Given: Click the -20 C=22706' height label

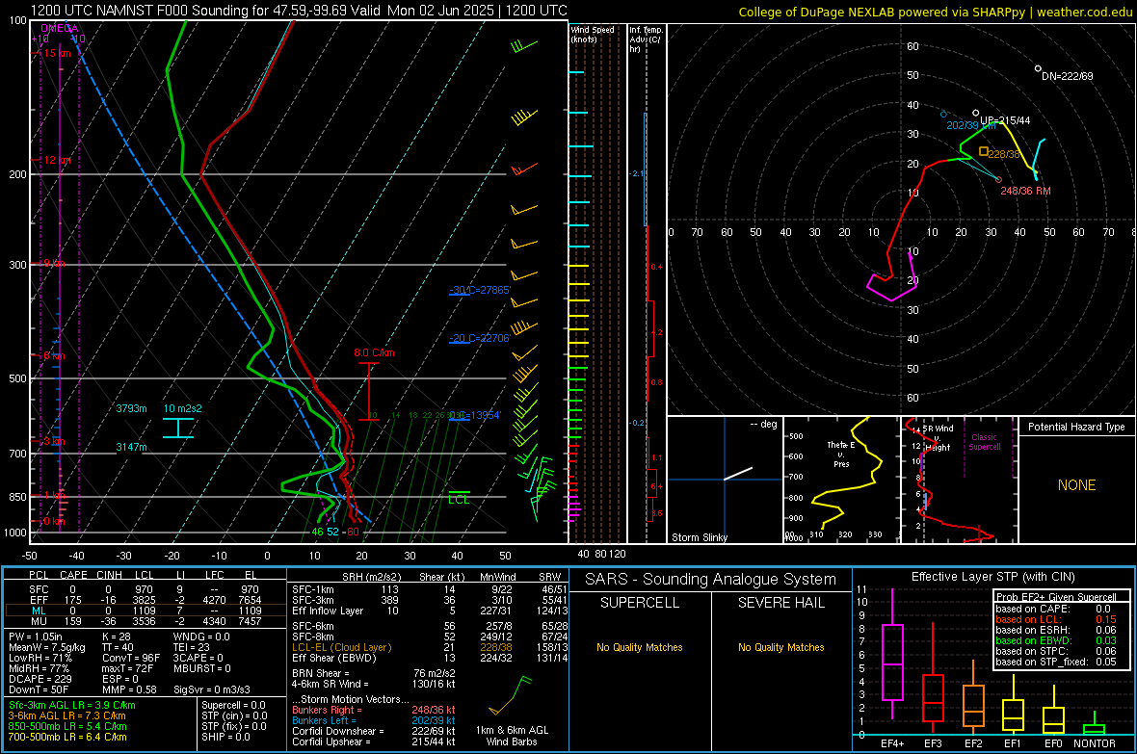Looking at the screenshot, I should [480, 339].
